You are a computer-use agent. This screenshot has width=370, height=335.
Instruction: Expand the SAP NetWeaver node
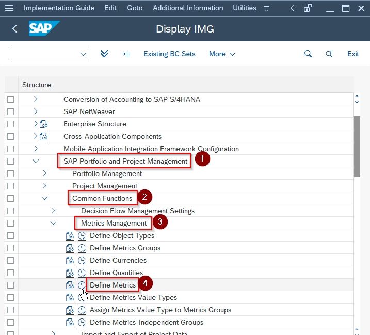pos(36,111)
